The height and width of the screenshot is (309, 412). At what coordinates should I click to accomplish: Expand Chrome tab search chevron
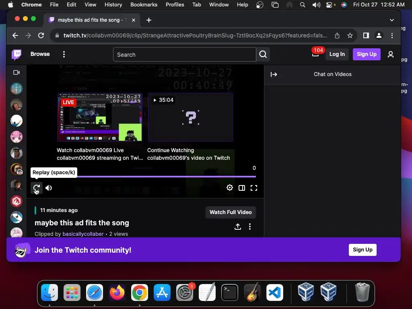click(x=392, y=20)
